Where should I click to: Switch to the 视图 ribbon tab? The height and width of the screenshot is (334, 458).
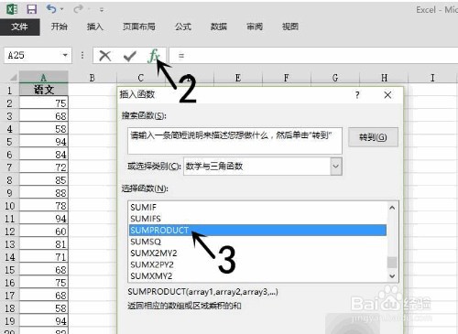(290, 27)
